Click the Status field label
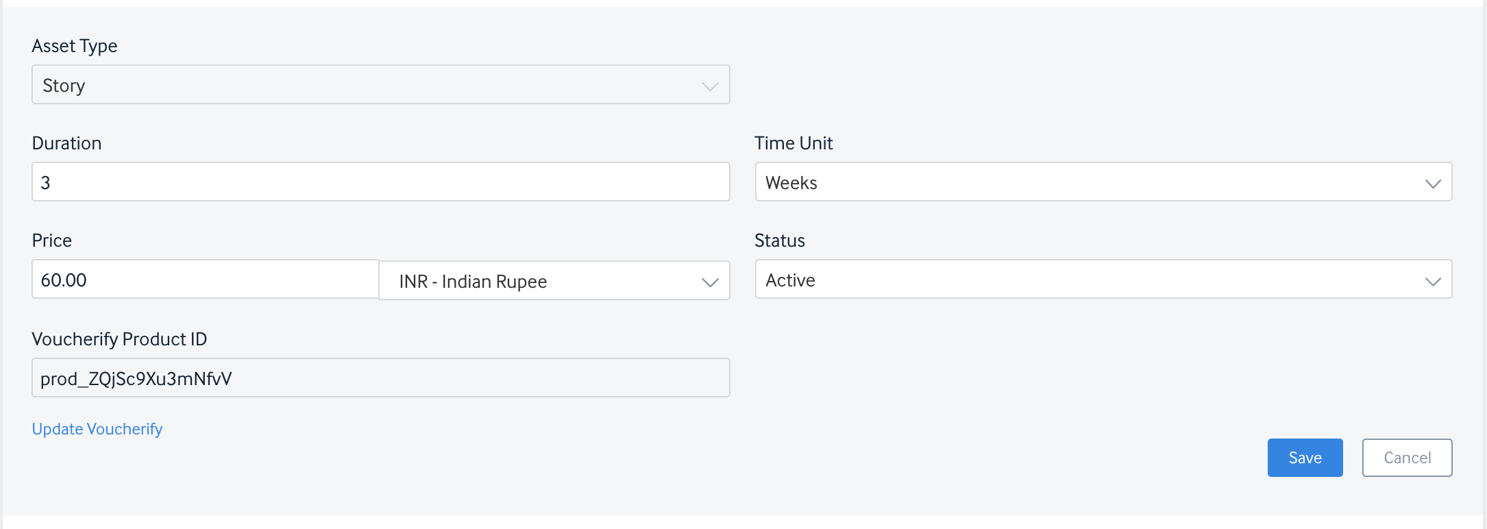Screen dimensions: 1487x529 [x=780, y=241]
